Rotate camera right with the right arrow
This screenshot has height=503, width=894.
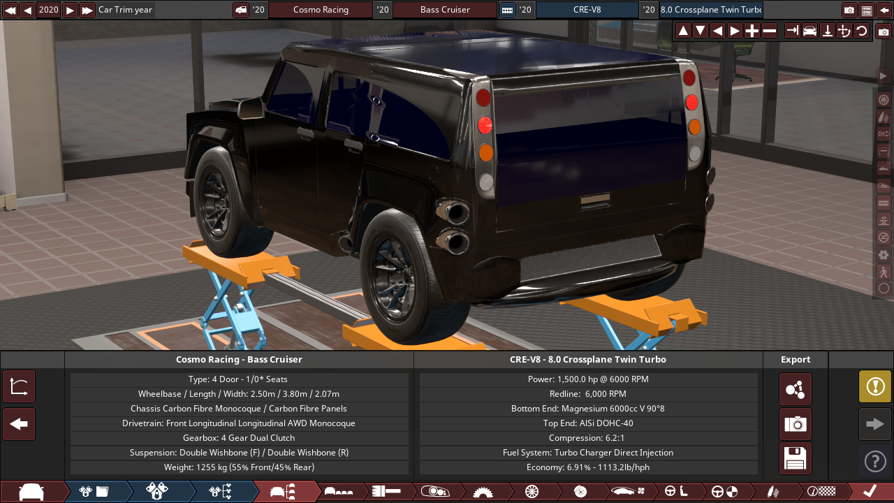[x=735, y=31]
